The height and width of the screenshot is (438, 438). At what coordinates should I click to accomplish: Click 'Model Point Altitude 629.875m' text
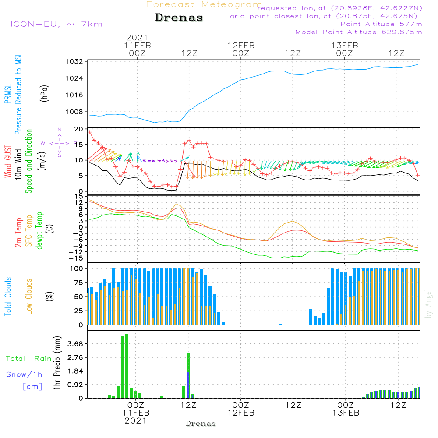click(x=359, y=32)
